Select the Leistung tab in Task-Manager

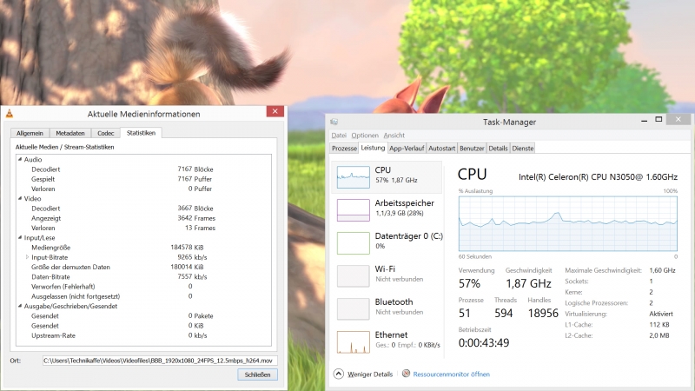[x=373, y=148]
